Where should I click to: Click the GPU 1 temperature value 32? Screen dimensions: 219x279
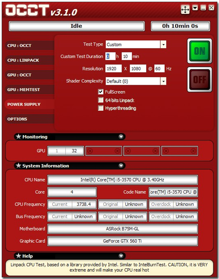pos(74,151)
